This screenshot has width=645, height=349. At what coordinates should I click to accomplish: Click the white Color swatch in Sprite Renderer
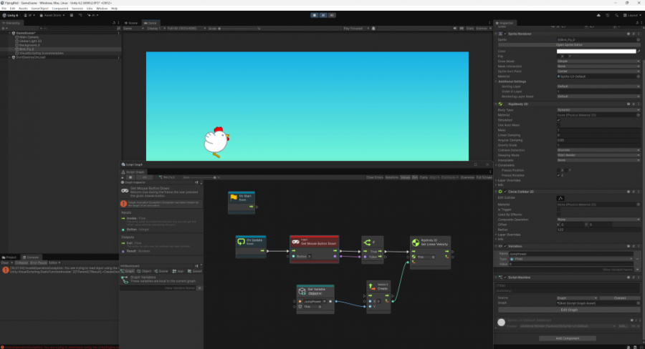pos(595,51)
